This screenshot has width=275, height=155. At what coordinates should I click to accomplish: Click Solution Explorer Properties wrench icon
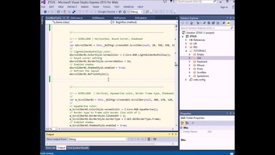[224, 23]
